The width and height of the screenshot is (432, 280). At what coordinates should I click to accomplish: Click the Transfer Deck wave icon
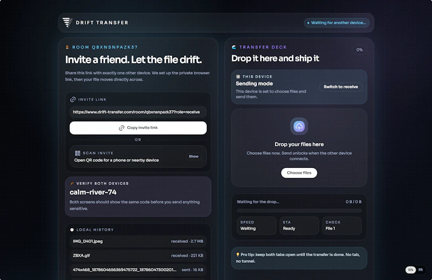pyautogui.click(x=234, y=47)
